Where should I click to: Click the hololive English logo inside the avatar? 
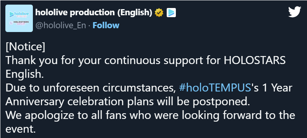[19, 14]
